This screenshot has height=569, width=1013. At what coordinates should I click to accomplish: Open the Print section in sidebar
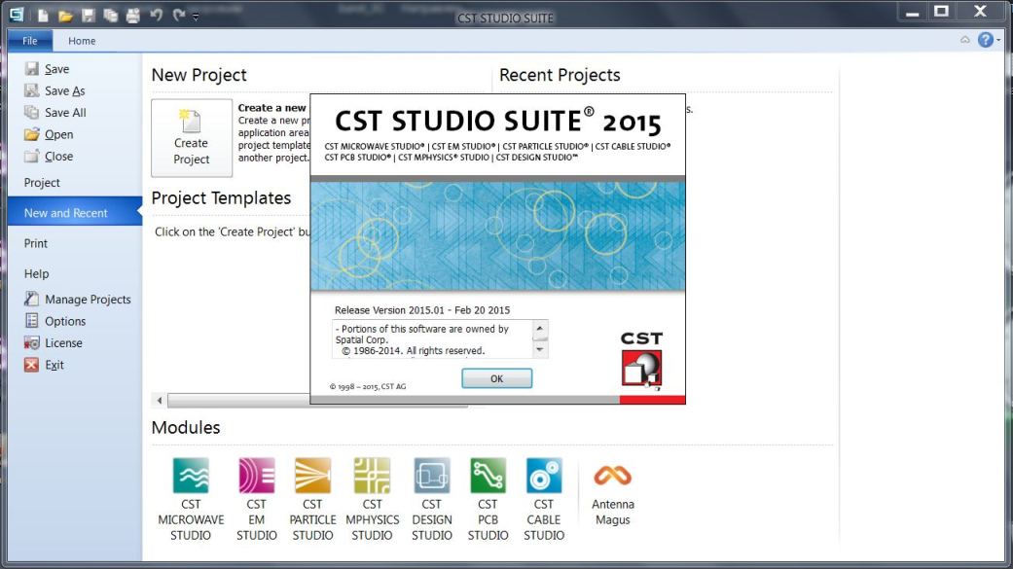tap(36, 243)
